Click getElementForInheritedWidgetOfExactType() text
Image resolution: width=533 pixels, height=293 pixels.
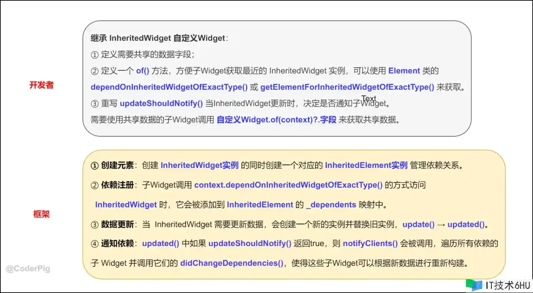coord(347,87)
